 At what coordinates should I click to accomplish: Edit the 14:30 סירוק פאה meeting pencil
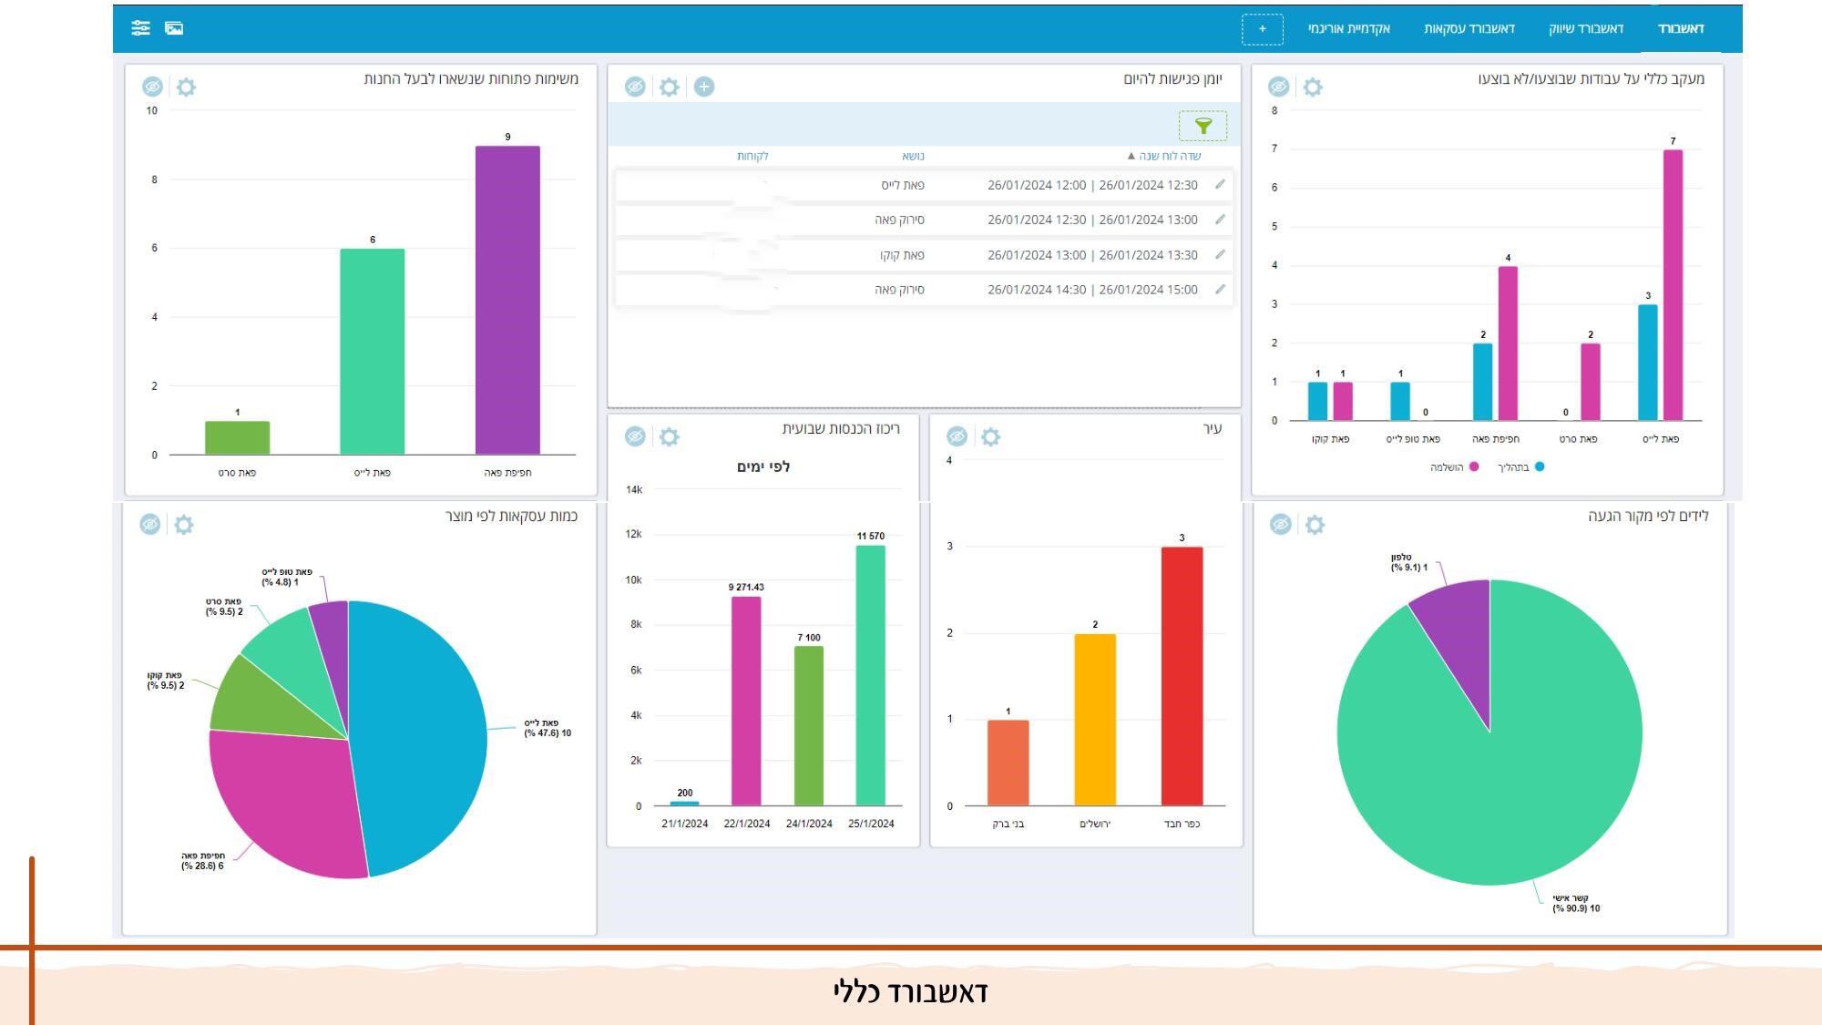pyautogui.click(x=1220, y=290)
